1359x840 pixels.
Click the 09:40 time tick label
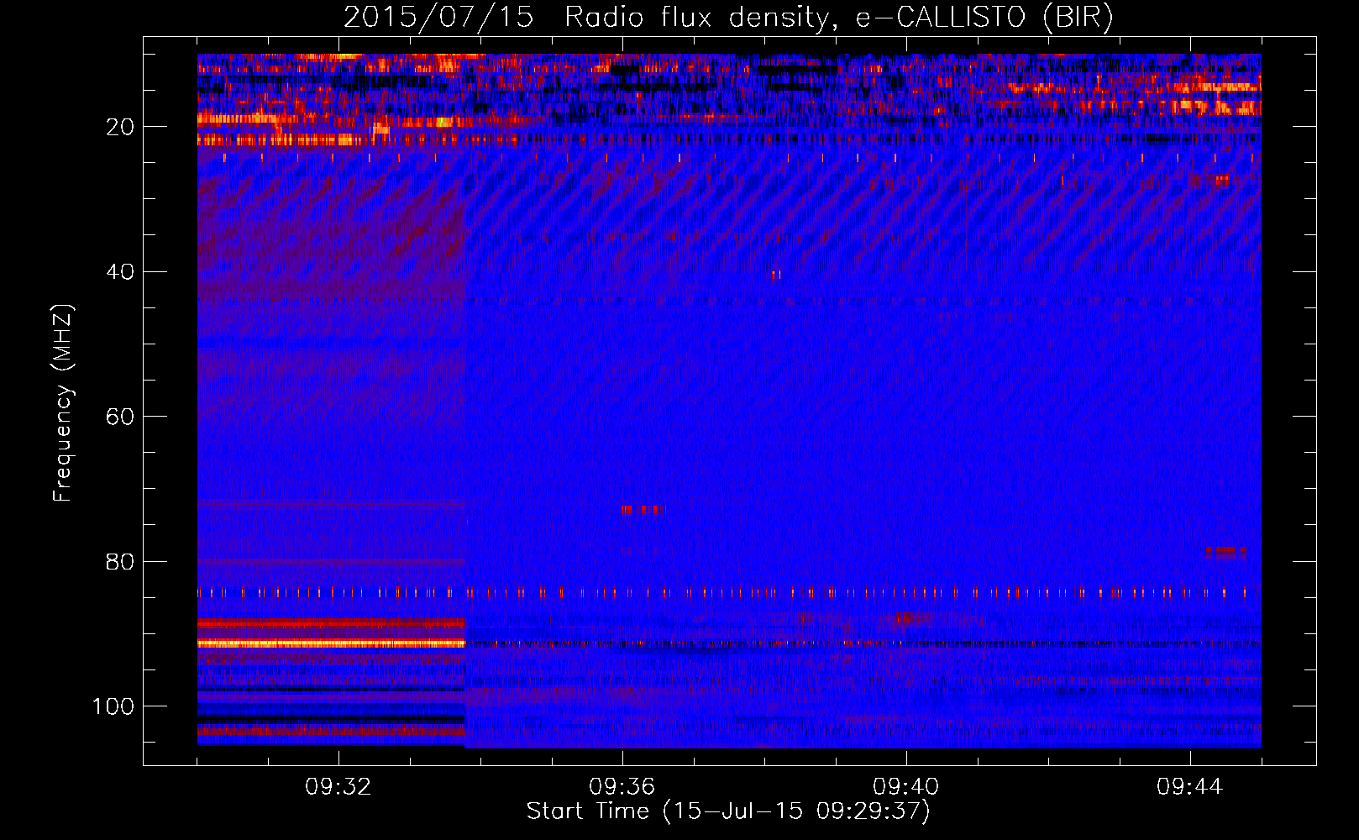click(906, 787)
